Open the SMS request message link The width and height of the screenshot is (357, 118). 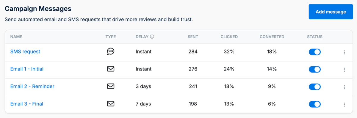click(x=25, y=51)
